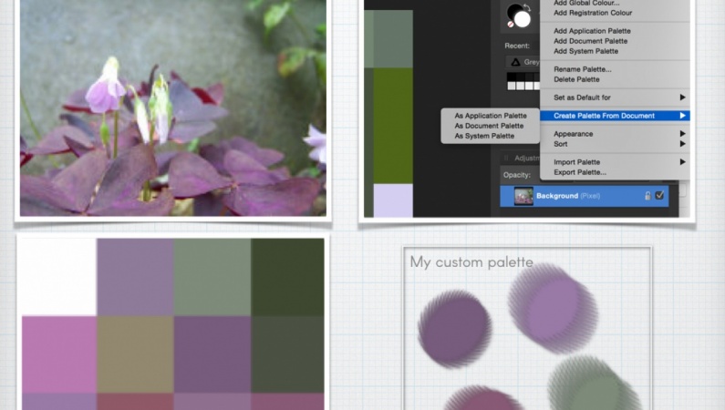Swap the primary and secondary colours using the arrows icon

click(527, 8)
